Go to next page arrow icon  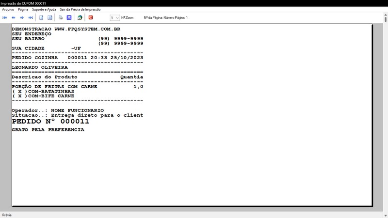point(22,17)
